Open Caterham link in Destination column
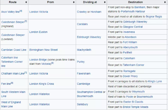 tap(129, 58)
